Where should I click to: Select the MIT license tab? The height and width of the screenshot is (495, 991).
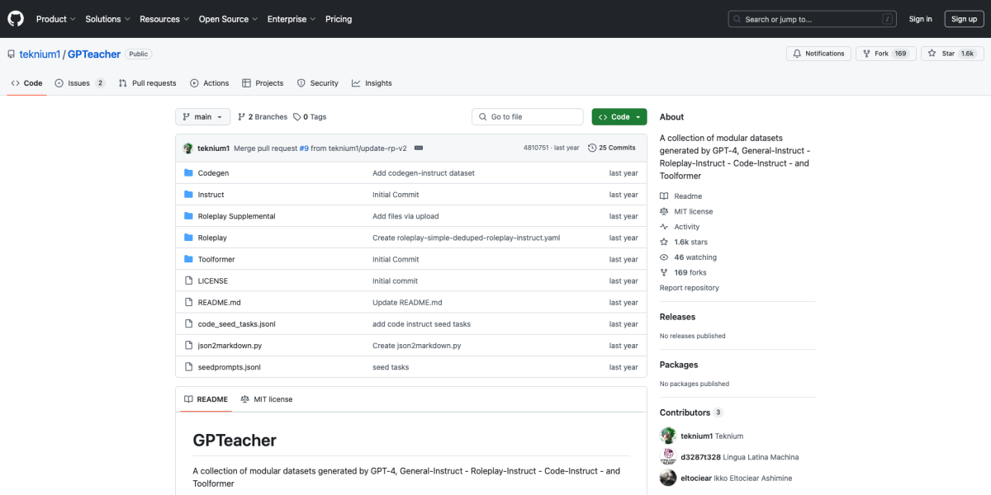click(x=267, y=399)
